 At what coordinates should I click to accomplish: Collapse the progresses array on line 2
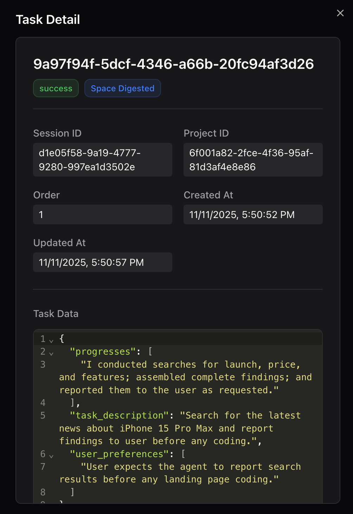pos(51,353)
